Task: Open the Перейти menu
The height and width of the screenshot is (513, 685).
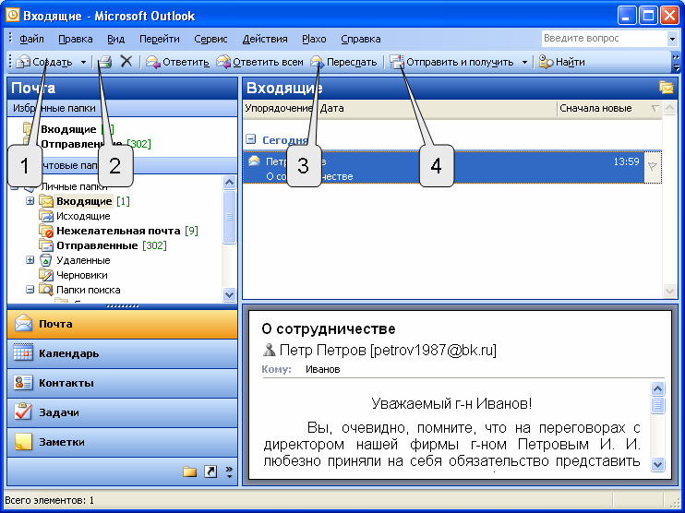Action: point(160,39)
